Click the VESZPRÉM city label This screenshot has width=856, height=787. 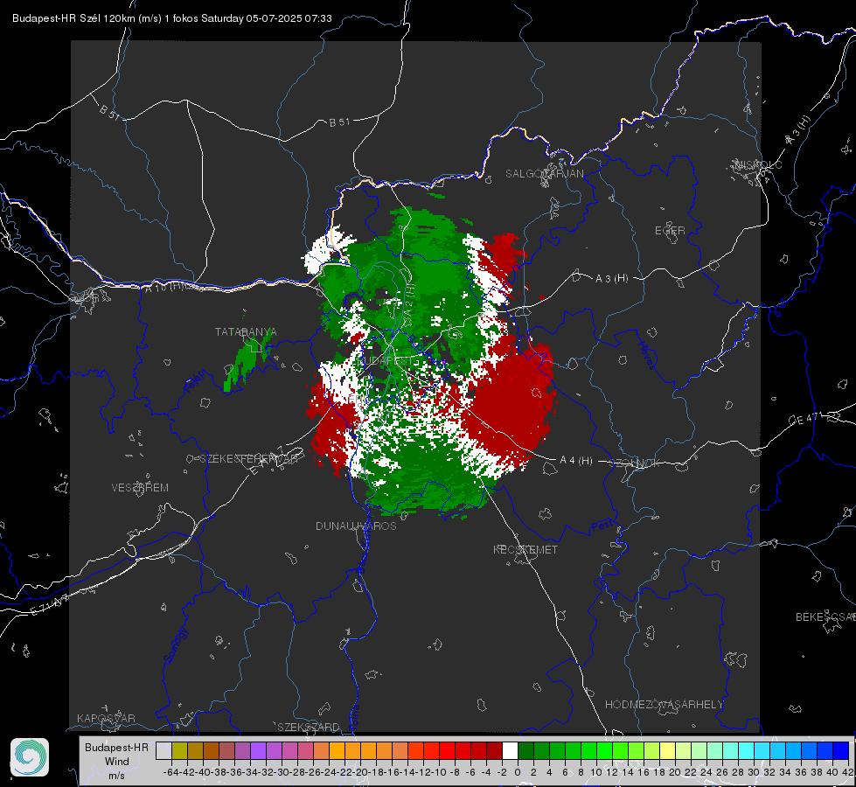140,488
